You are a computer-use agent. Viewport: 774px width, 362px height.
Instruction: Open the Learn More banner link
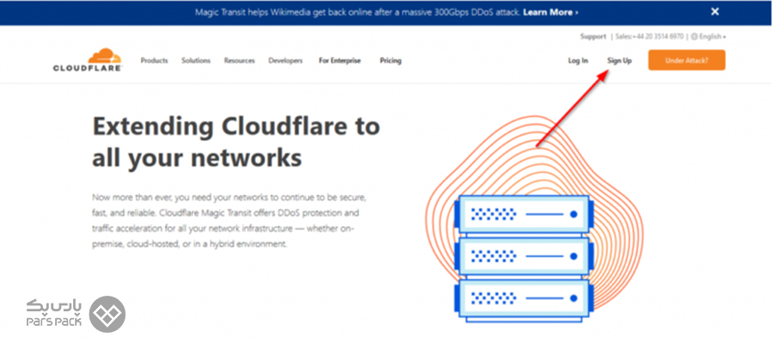coord(551,12)
